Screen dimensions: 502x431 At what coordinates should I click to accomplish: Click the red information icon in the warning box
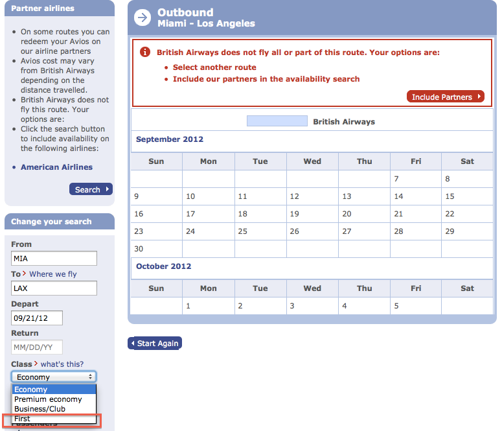(x=144, y=52)
